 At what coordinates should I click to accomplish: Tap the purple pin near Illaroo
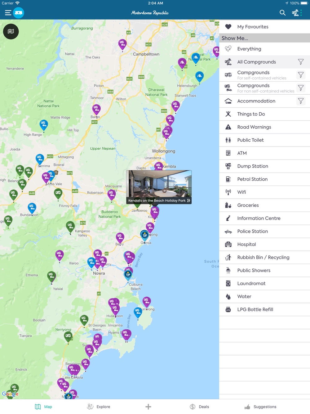coord(60,255)
